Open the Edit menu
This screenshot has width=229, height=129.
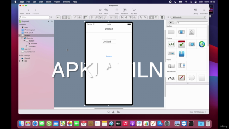pyautogui.click(x=34, y=2)
